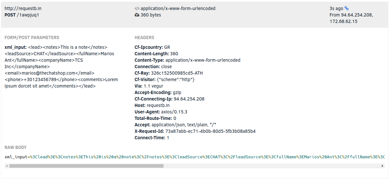Click the Total-Route-Time: 0 row
Screen dimensions: 389x179
point(155,118)
